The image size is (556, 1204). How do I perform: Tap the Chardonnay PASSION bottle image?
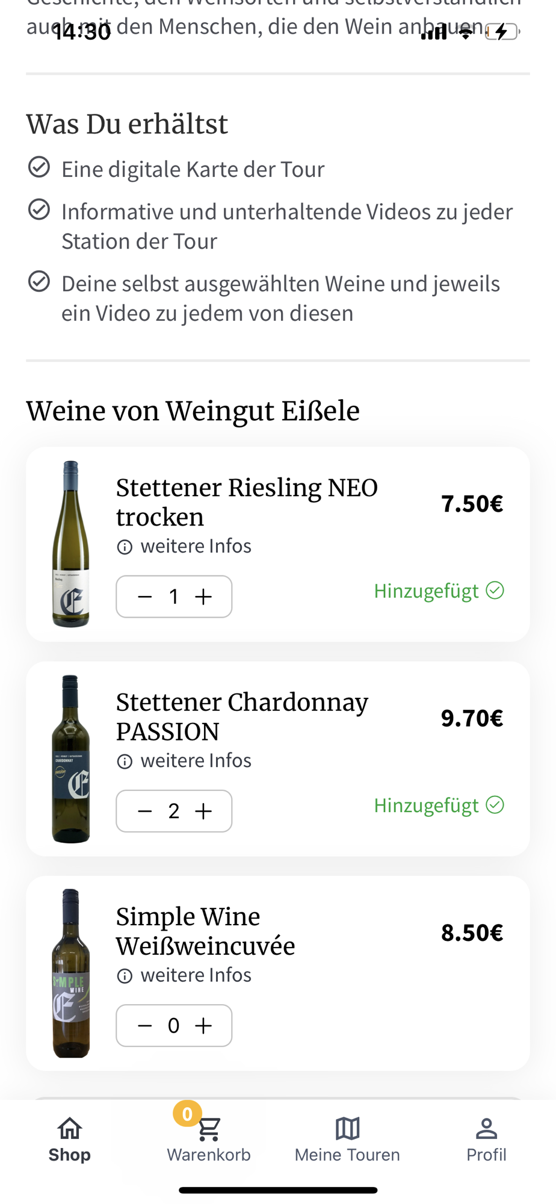click(71, 759)
